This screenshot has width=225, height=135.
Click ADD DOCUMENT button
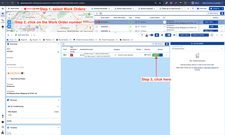pos(197,44)
